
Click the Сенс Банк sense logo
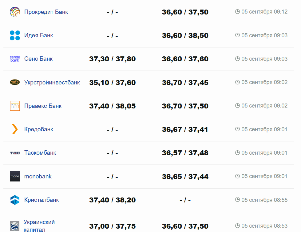[x=15, y=59]
